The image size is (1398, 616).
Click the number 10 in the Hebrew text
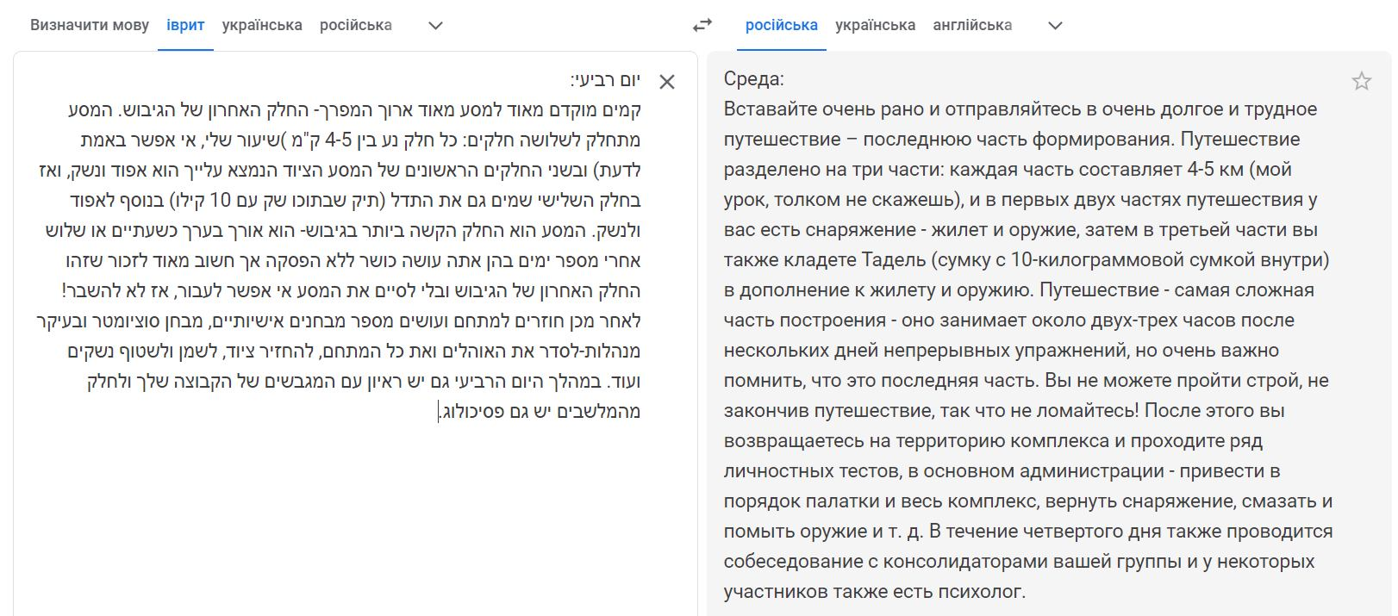click(221, 200)
